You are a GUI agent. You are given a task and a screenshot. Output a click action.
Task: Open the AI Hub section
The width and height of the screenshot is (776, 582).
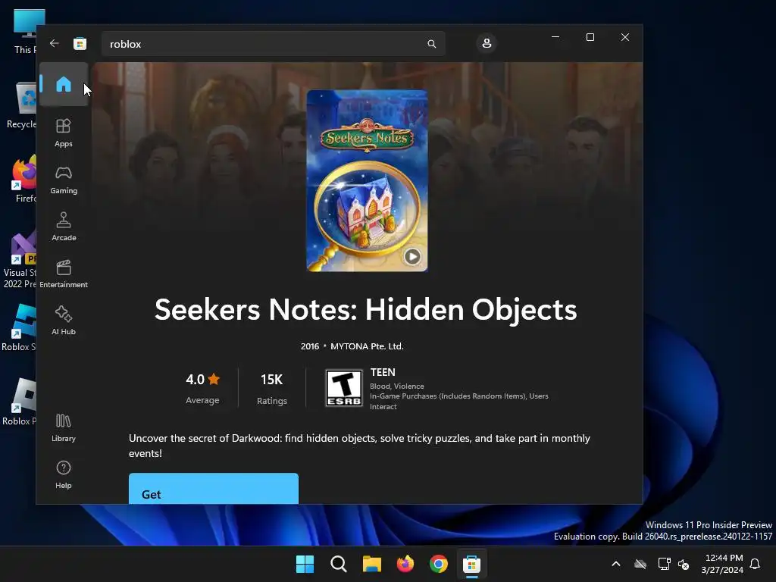coord(64,321)
